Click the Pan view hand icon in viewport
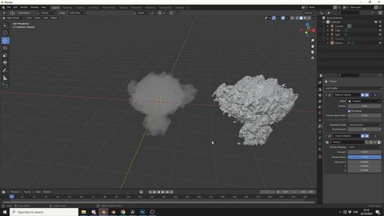Screen dimensions: 384x216 (313, 46)
